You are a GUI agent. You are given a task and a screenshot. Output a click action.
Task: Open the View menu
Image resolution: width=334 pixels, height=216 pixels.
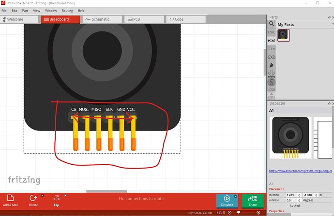[36, 11]
